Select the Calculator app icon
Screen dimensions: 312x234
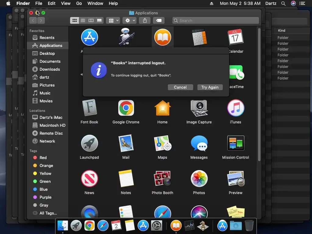199,37
